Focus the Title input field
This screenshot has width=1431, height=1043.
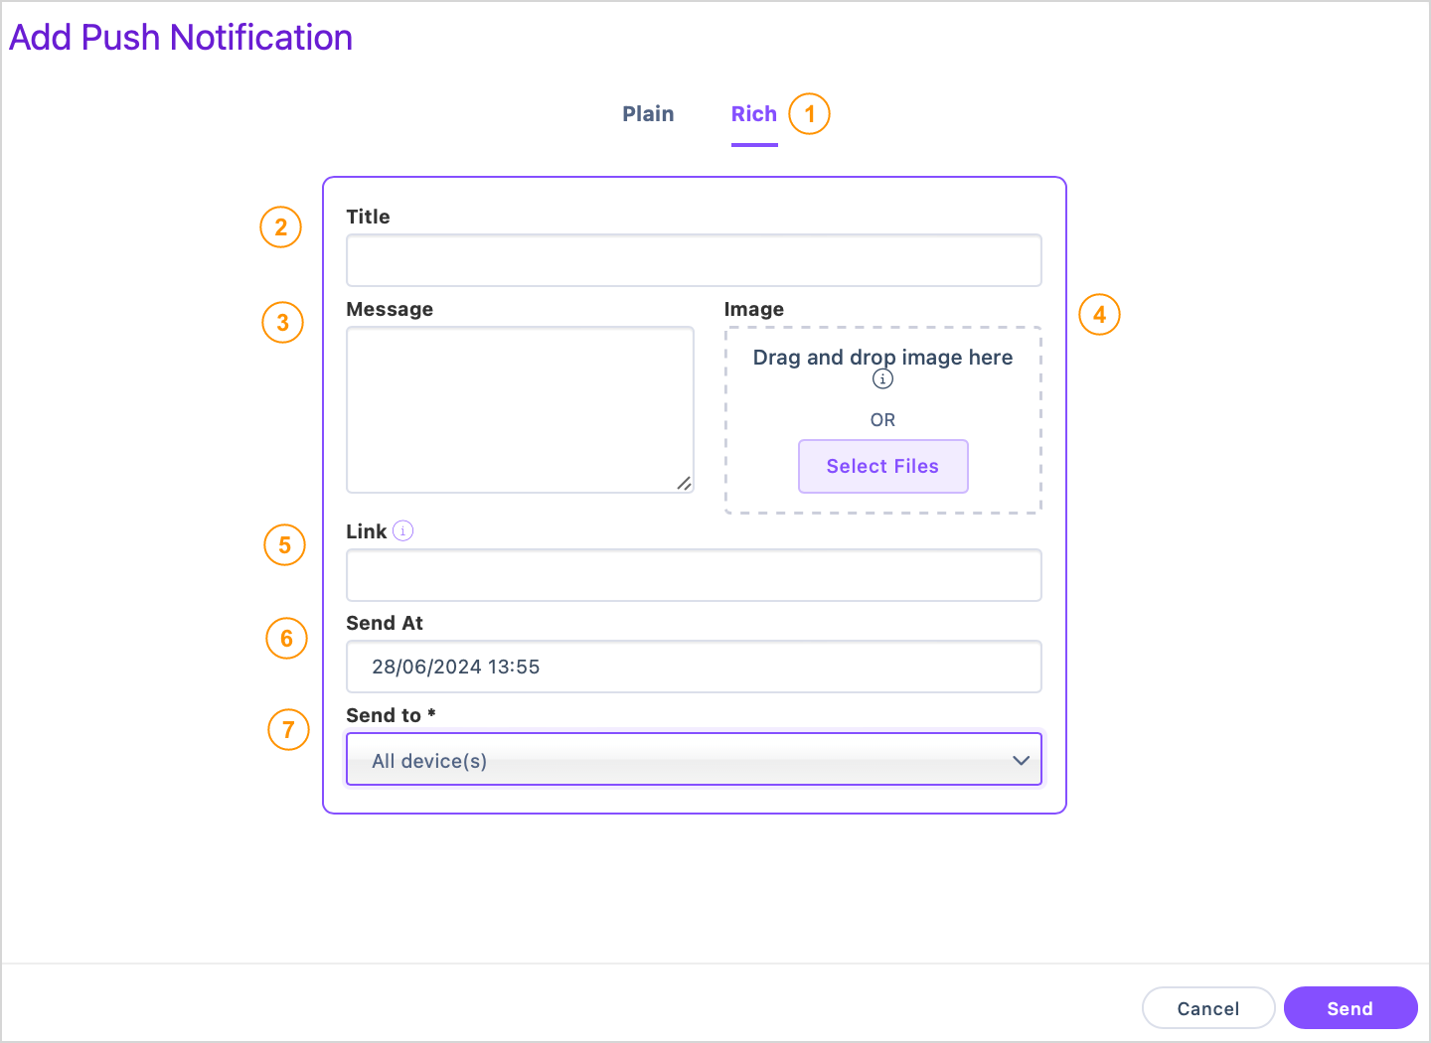[694, 260]
